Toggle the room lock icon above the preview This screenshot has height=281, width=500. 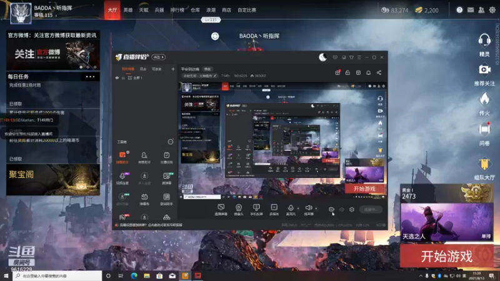pos(347,72)
